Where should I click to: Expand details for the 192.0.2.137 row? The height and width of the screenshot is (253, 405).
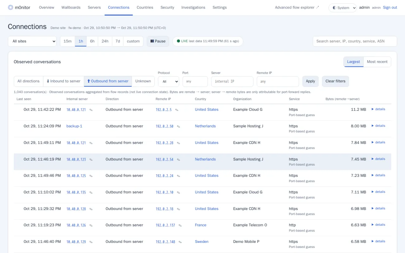coord(378,225)
